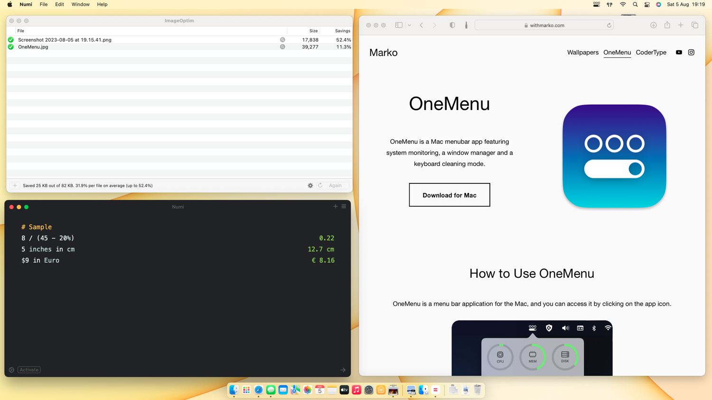712x400 pixels.
Task: Open Marko's Instagram icon
Action: click(x=691, y=52)
